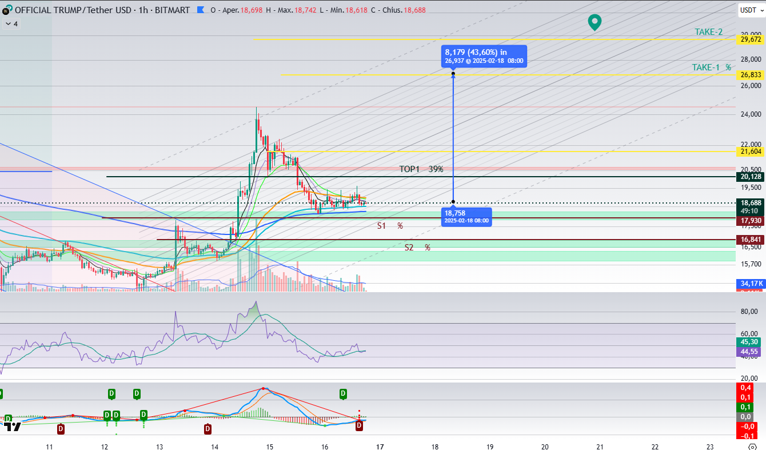Viewport: 766px width, 450px height.
Task: Select the TAKE-1 % text label
Action: [711, 67]
